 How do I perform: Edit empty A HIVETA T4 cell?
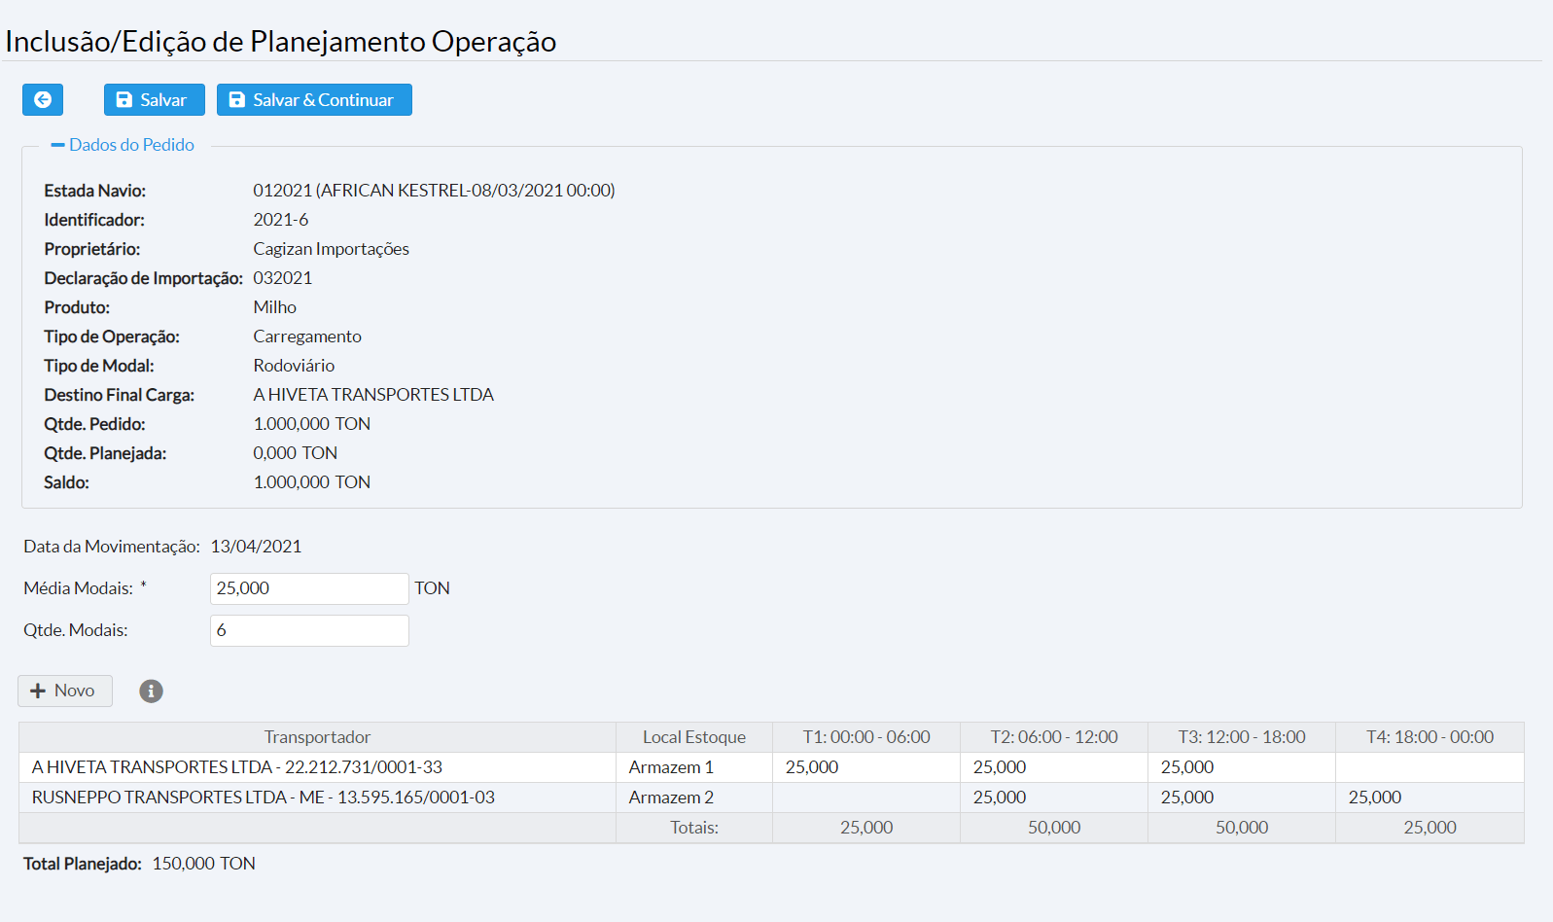(x=1429, y=767)
